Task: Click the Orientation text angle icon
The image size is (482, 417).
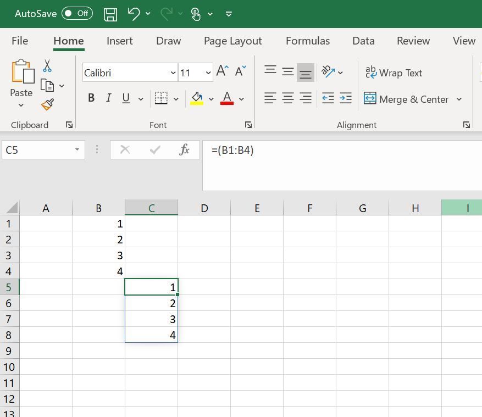Action: click(328, 71)
